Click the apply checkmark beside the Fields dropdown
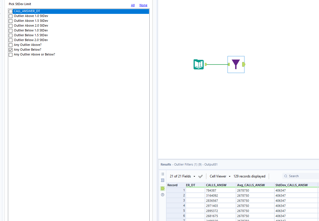The height and width of the screenshot is (221, 319). [x=200, y=176]
